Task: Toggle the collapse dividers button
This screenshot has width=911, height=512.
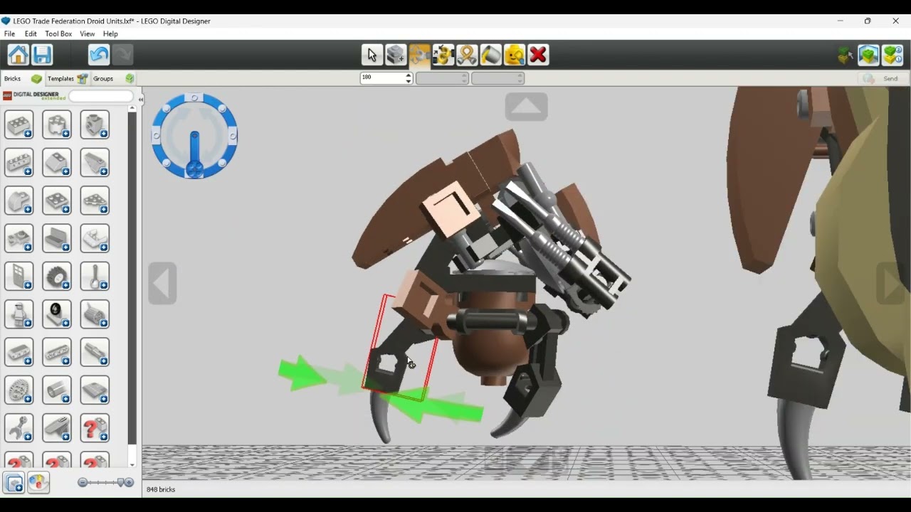Action: [14, 482]
